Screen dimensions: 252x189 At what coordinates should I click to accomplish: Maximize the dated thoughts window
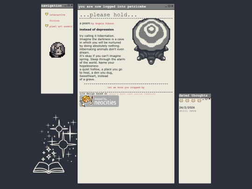click(206, 99)
